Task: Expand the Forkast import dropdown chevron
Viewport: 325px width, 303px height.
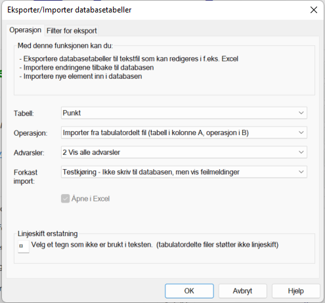Action: [301, 172]
